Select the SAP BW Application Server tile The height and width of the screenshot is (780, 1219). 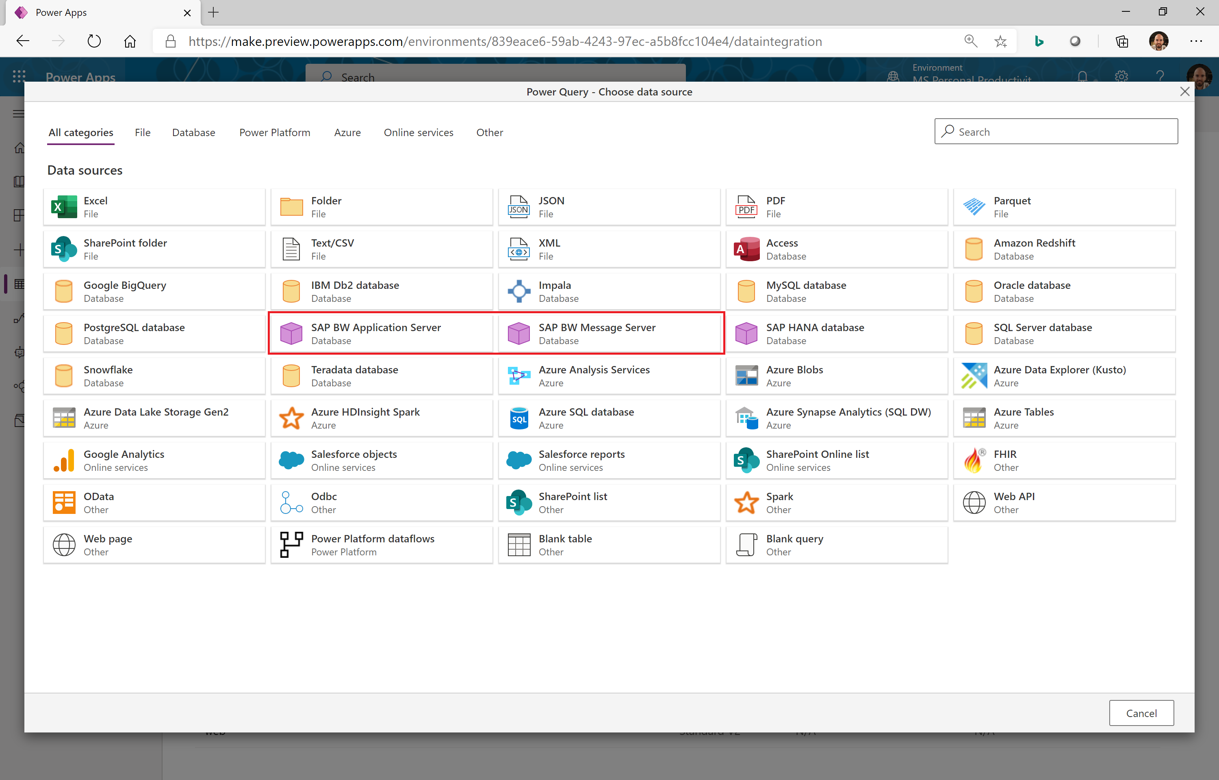click(x=382, y=334)
